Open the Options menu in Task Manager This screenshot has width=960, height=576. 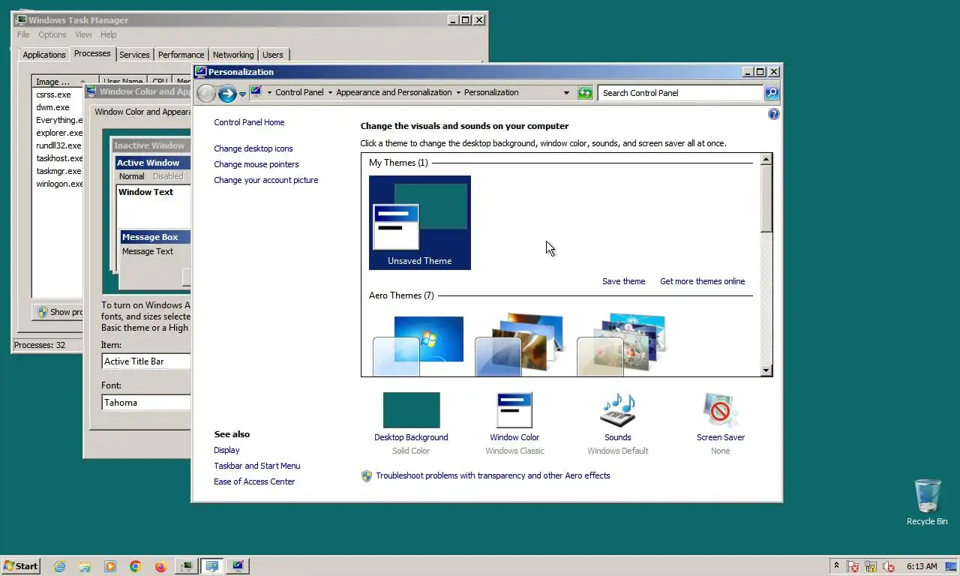tap(52, 34)
